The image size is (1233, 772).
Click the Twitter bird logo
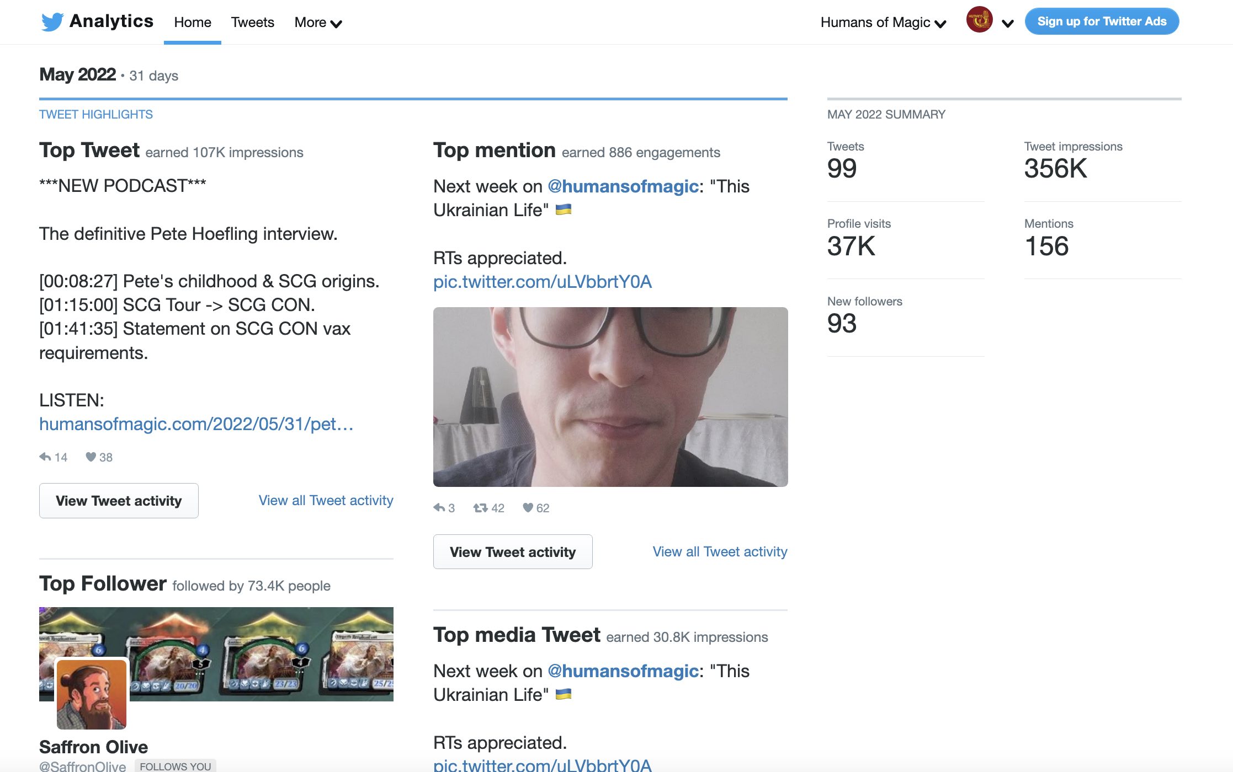52,22
